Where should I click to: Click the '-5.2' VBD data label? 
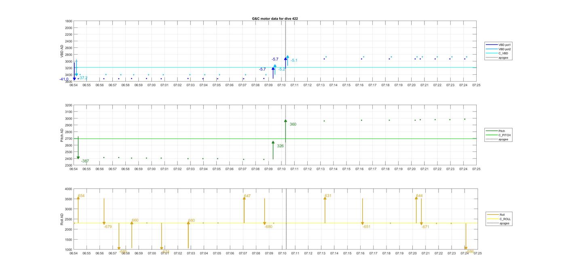pyautogui.click(x=282, y=69)
